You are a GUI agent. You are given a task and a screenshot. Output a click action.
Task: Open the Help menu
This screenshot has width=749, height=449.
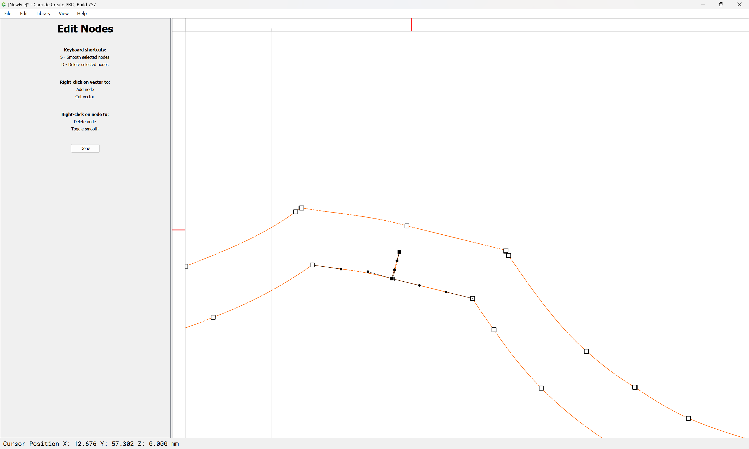82,13
